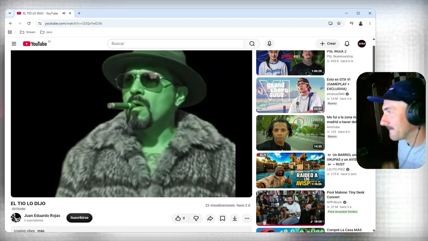Reload the page

[29, 23]
